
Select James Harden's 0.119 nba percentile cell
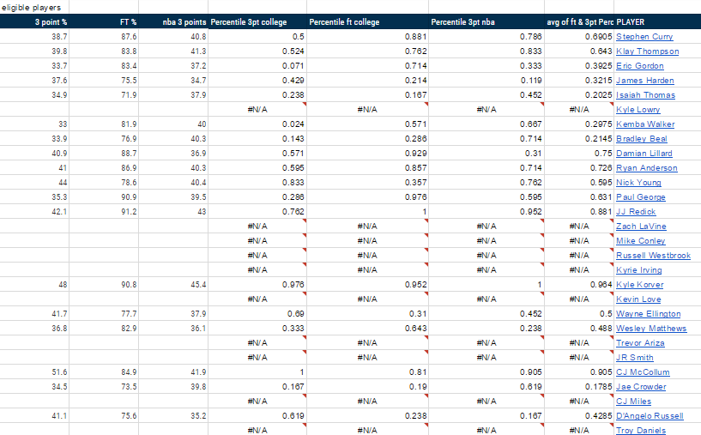tap(486, 81)
